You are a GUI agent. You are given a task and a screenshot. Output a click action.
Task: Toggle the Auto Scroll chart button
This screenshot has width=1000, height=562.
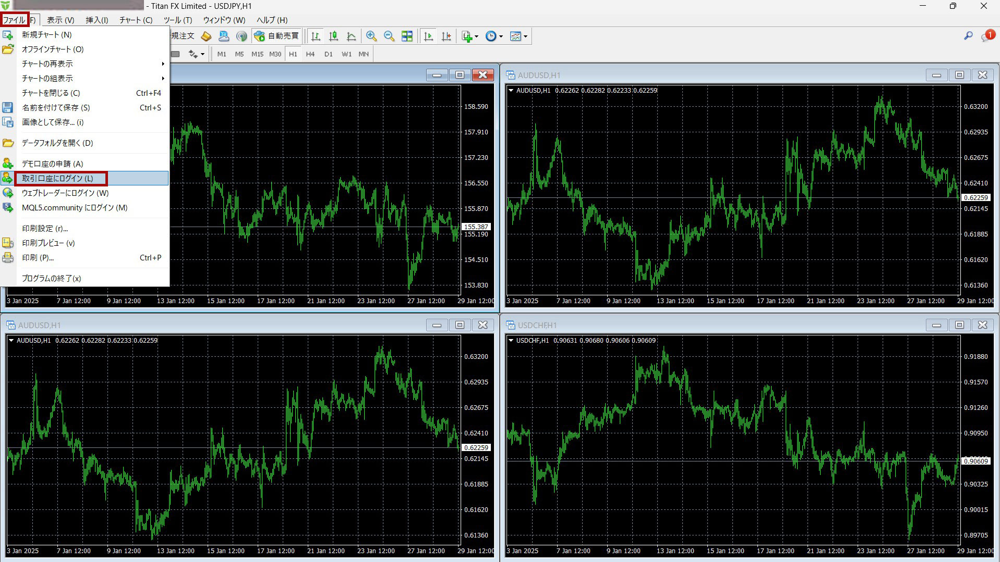(428, 36)
